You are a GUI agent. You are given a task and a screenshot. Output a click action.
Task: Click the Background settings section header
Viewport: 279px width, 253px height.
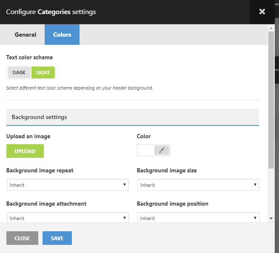click(x=133, y=117)
